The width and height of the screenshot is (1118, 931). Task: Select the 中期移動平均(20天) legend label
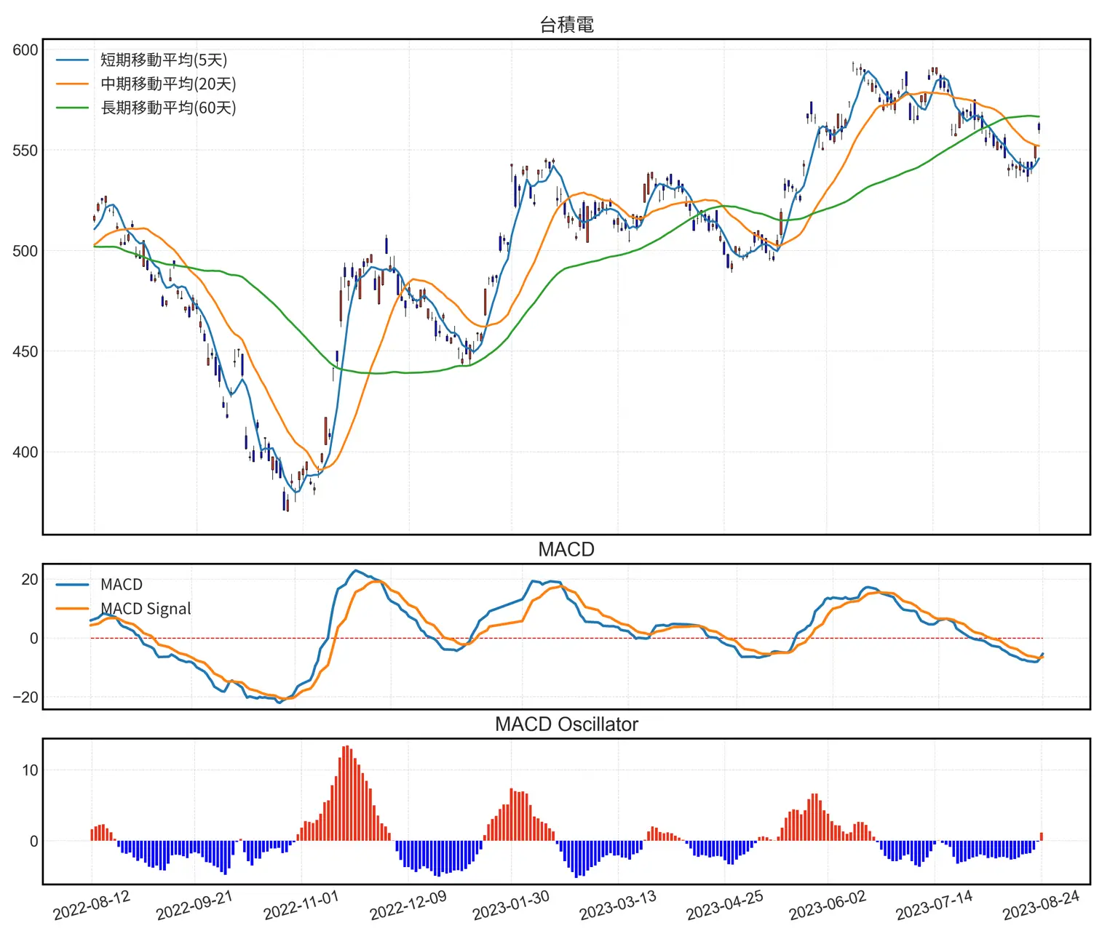[168, 84]
